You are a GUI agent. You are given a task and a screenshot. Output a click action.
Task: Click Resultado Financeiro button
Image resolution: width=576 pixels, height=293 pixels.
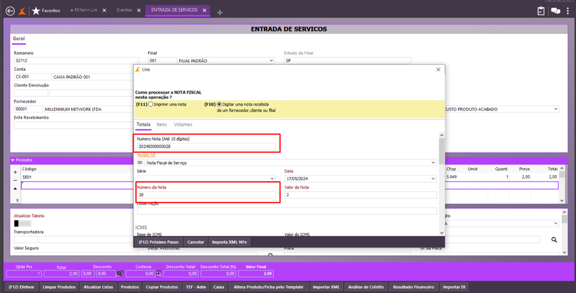(414, 287)
